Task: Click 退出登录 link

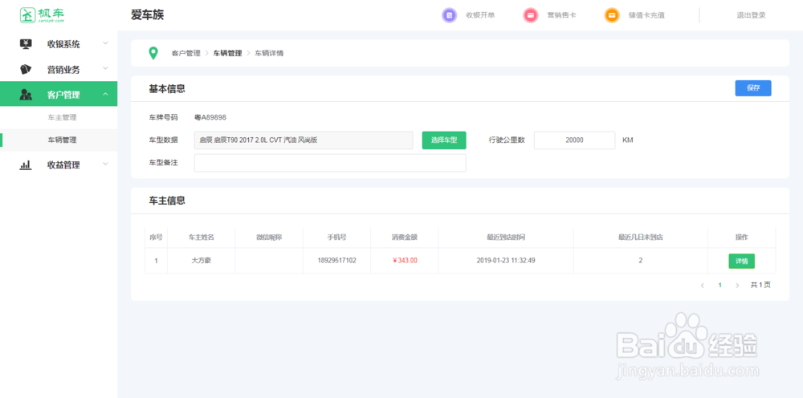Action: pyautogui.click(x=751, y=15)
